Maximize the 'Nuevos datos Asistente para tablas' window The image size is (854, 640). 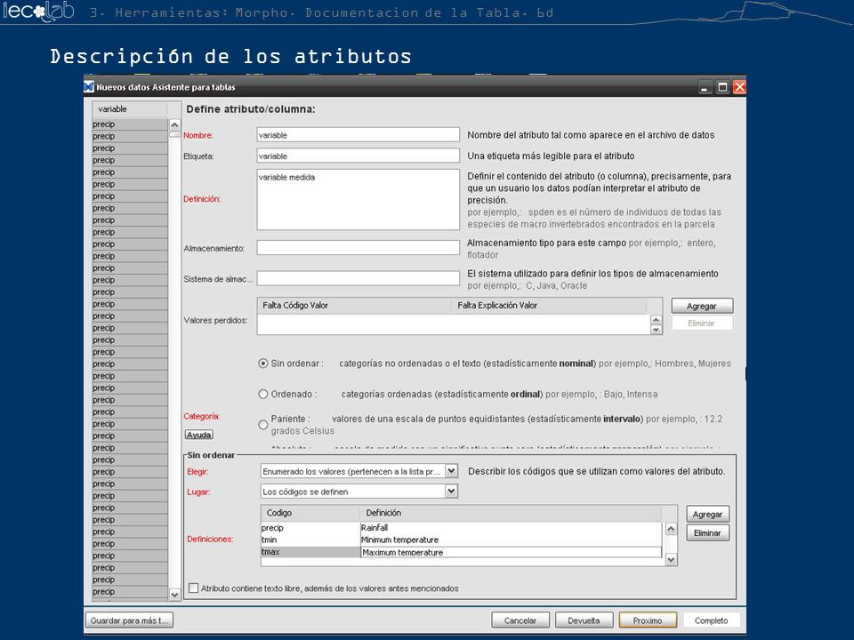point(722,87)
